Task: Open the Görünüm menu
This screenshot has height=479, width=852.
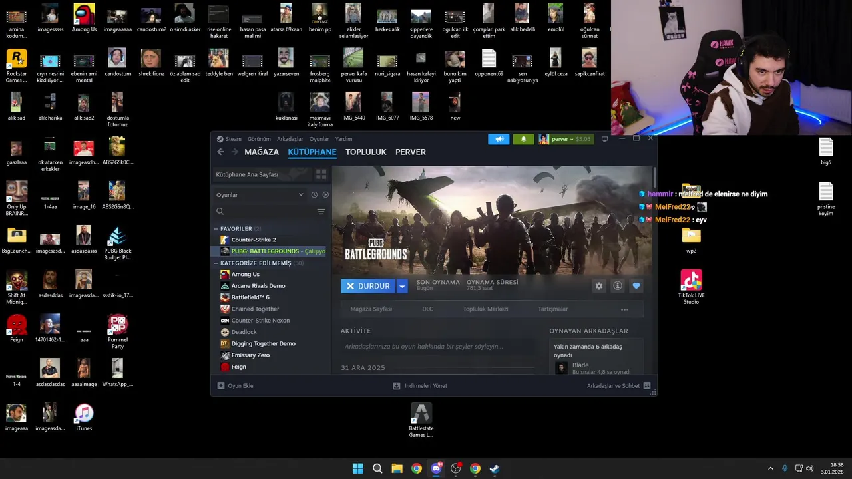Action: click(259, 139)
